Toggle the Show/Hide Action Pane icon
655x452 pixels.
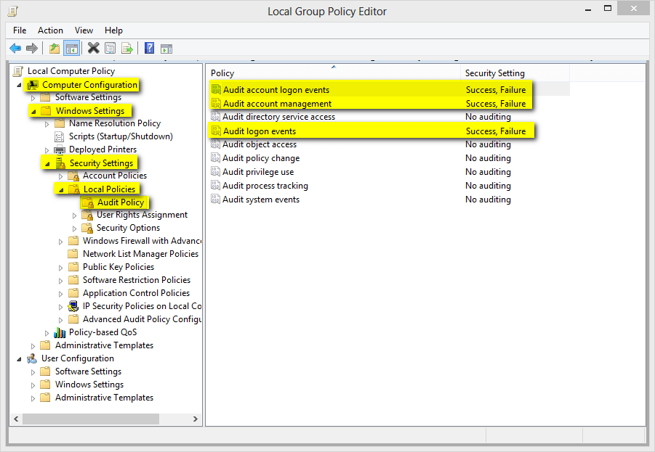click(166, 49)
